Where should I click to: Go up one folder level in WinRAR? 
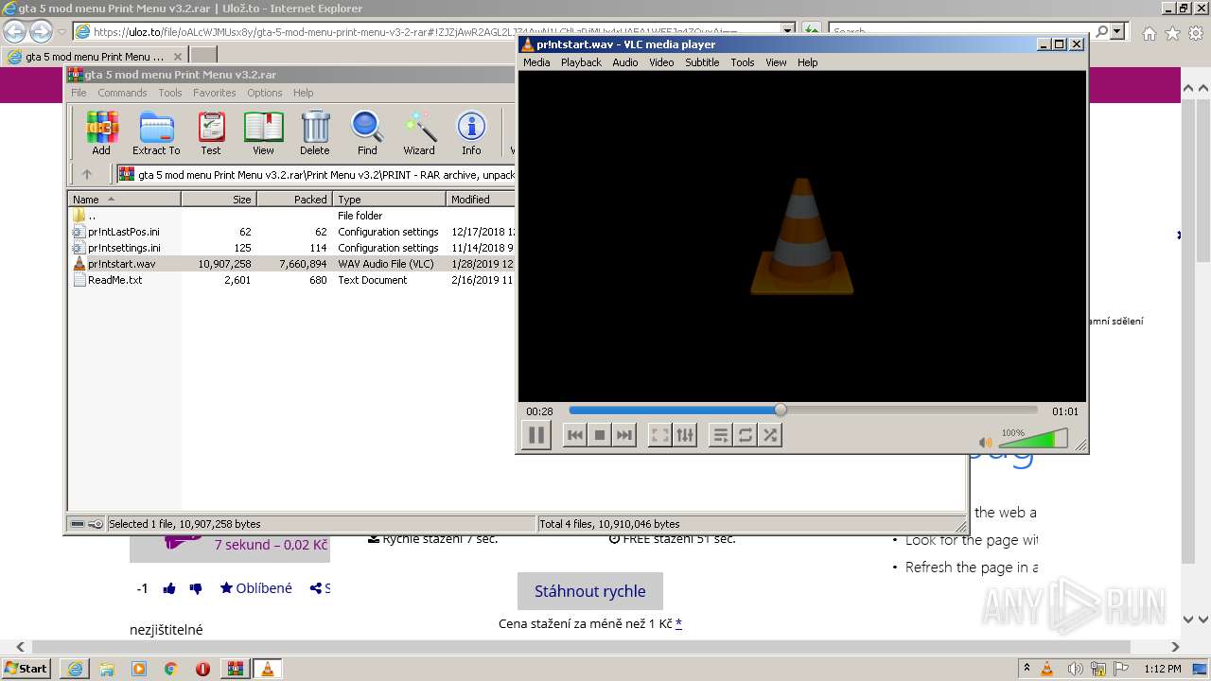pyautogui.click(x=87, y=174)
